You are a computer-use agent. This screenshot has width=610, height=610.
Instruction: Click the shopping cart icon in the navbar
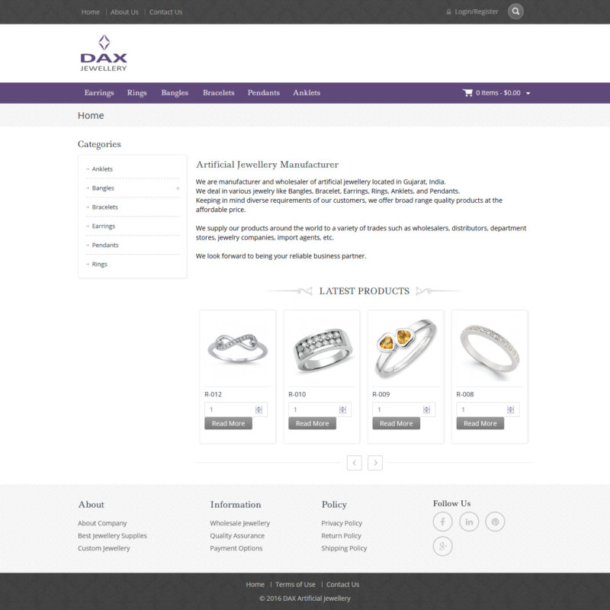(467, 92)
